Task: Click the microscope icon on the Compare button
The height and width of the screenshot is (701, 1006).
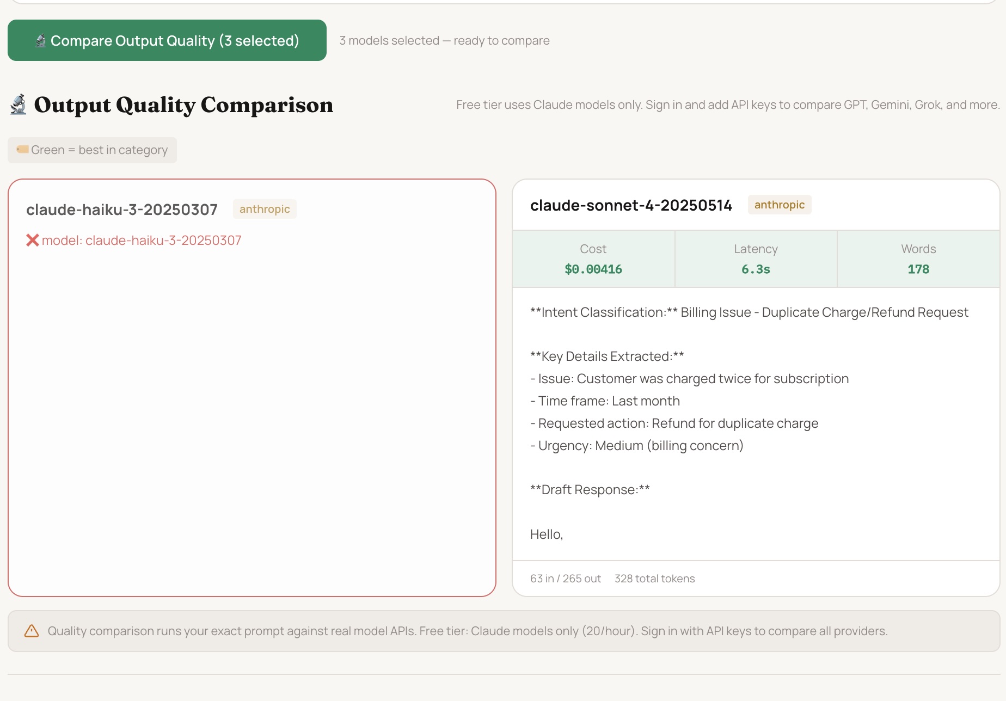Action: click(x=40, y=40)
